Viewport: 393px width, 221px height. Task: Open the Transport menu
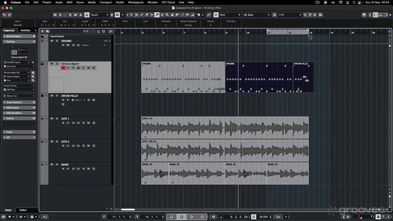coord(106,2)
